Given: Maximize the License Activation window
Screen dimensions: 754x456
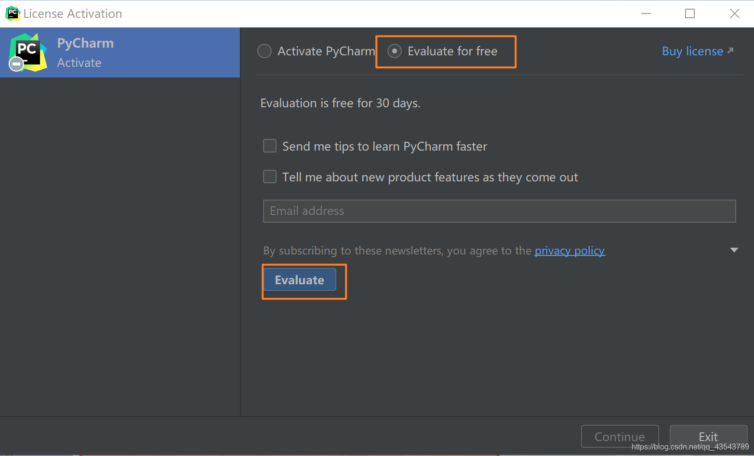Looking at the screenshot, I should pyautogui.click(x=690, y=13).
